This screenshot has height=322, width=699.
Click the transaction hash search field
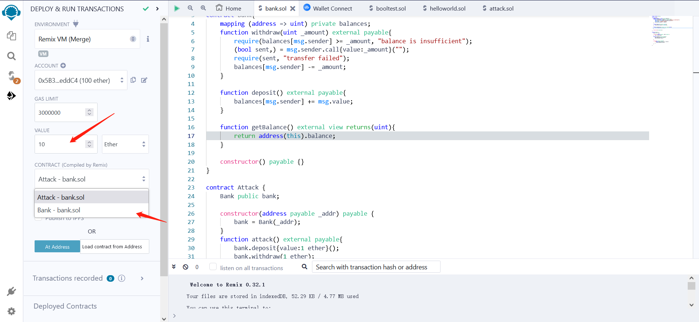(x=376, y=267)
